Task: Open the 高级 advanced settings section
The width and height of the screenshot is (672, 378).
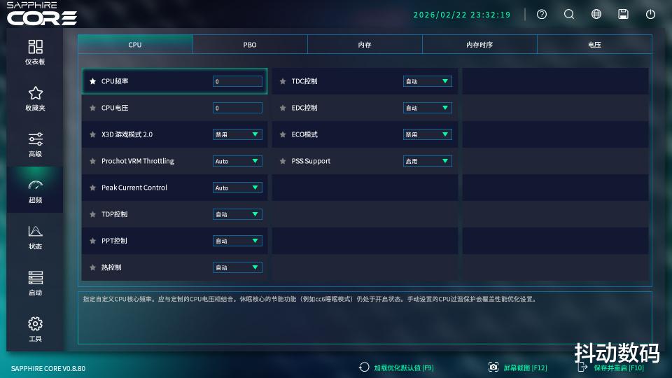Action: [35, 144]
